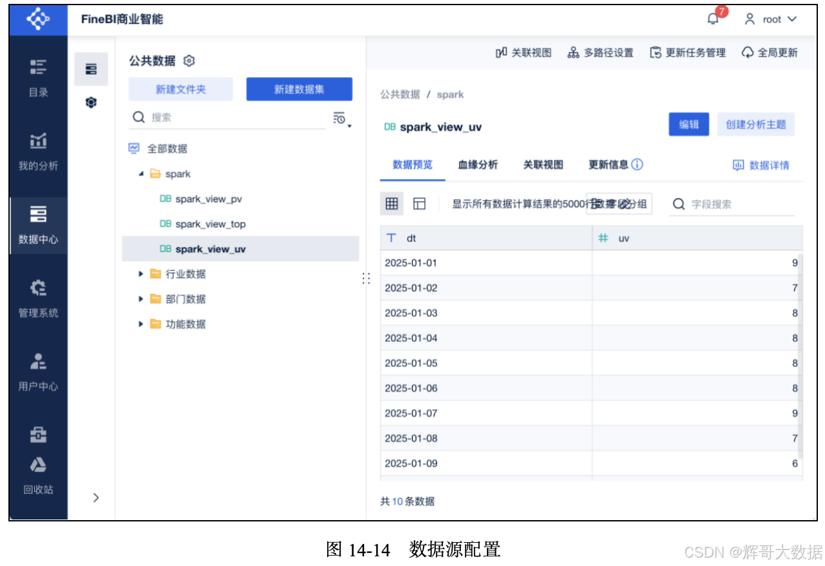
Task: Open 关联视图 in top toolbar
Action: tap(524, 53)
